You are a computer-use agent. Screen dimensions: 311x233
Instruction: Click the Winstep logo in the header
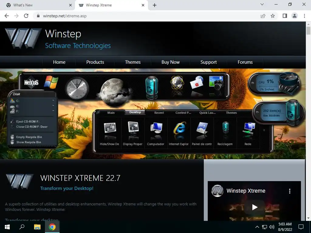point(23,38)
